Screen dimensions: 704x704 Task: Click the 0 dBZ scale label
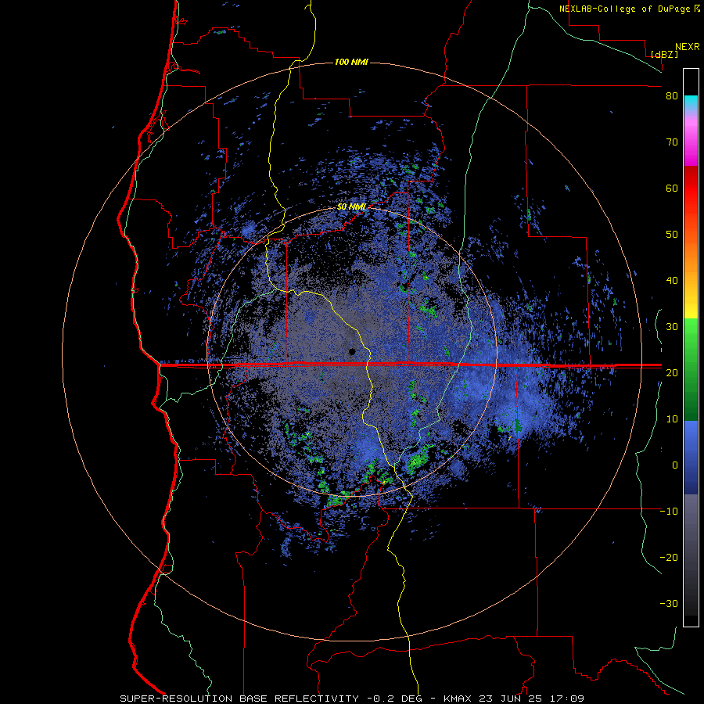pos(675,465)
